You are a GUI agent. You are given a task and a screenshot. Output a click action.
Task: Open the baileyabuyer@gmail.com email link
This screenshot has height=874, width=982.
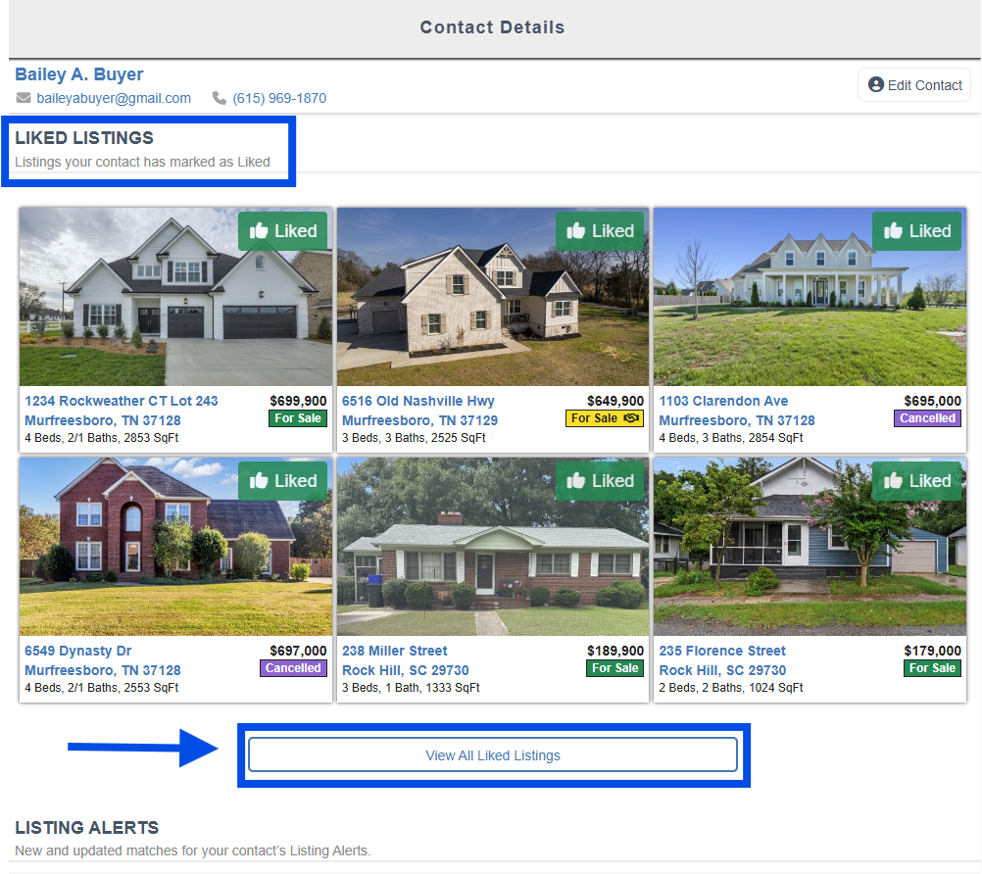click(114, 98)
